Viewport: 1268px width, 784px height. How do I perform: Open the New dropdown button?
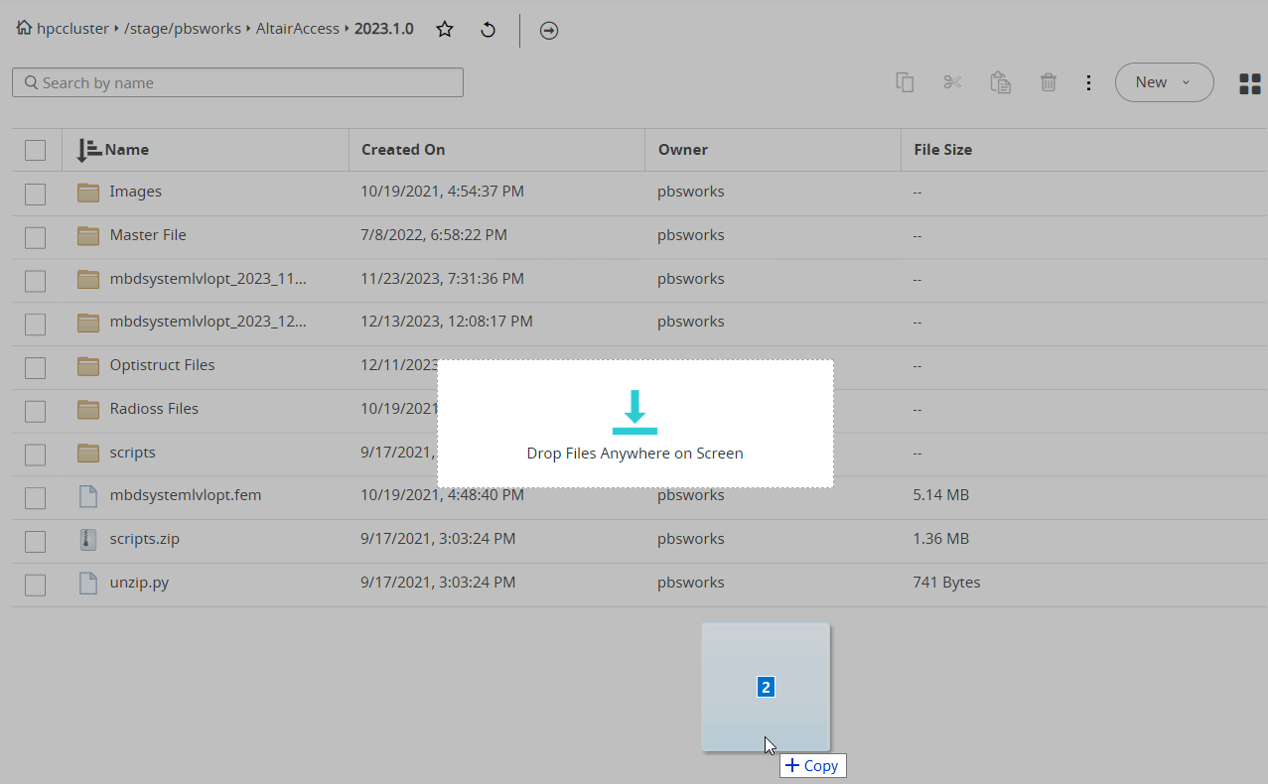[x=1164, y=82]
